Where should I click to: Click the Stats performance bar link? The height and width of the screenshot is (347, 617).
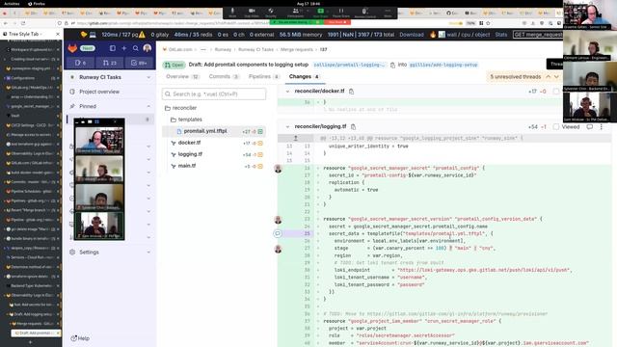tap(501, 35)
